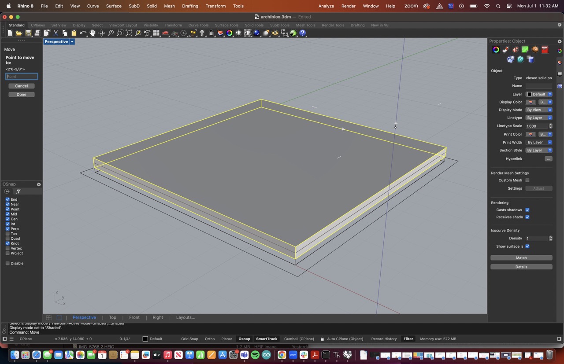The height and width of the screenshot is (364, 564).
Task: Click the four-viewport layout icon
Action: 156,33
